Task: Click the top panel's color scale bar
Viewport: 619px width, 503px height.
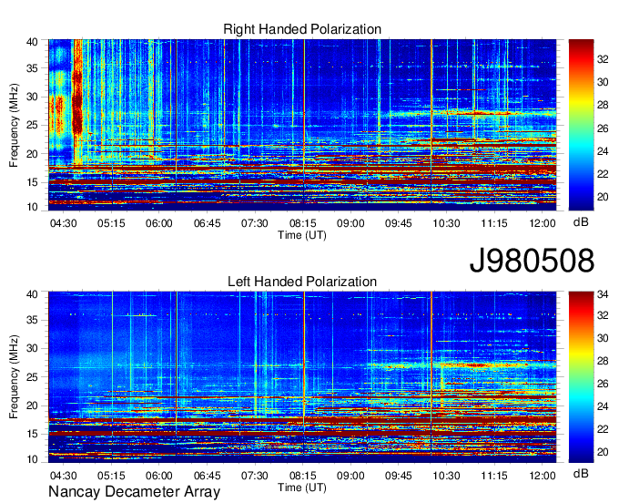Action: click(581, 125)
